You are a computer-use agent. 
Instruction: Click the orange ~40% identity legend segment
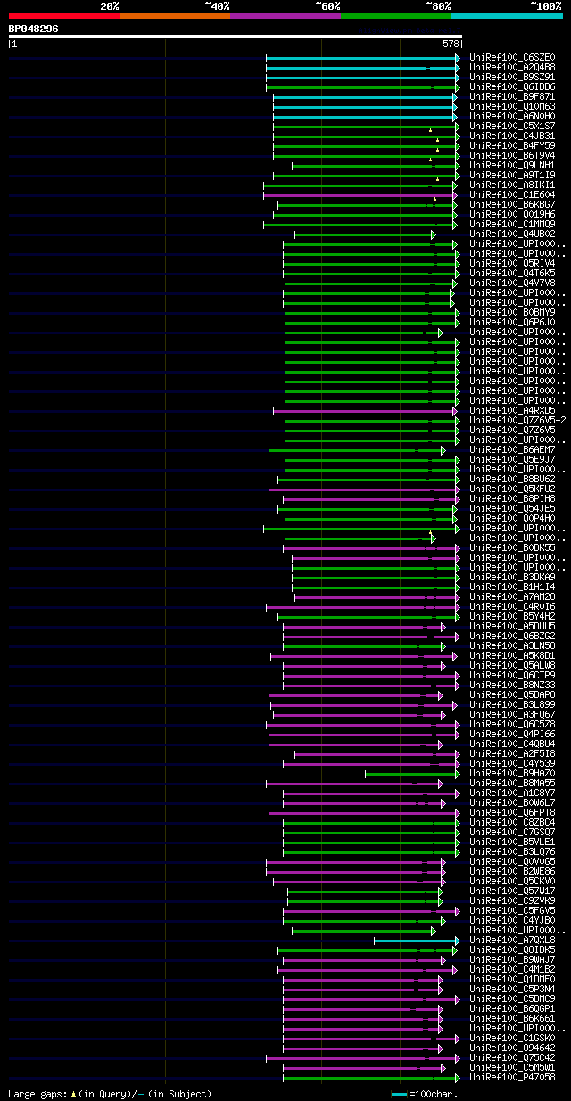click(x=175, y=15)
